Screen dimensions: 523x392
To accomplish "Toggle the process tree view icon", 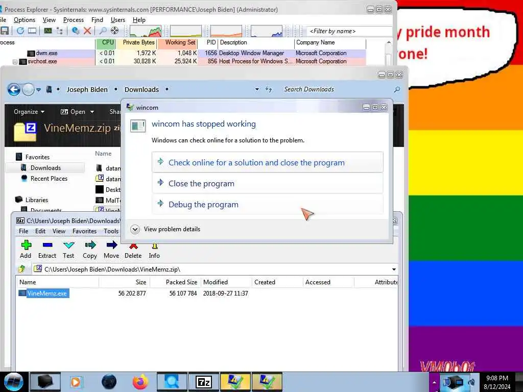I will pyautogui.click(x=60, y=31).
